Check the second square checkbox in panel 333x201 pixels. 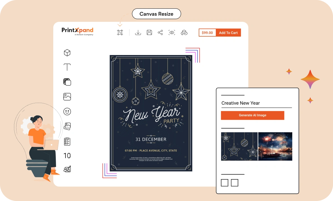(x=234, y=183)
